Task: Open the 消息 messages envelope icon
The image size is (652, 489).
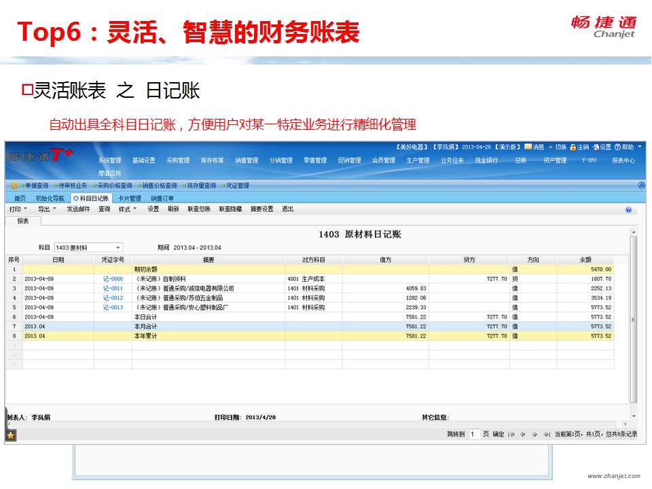Action: click(x=528, y=147)
